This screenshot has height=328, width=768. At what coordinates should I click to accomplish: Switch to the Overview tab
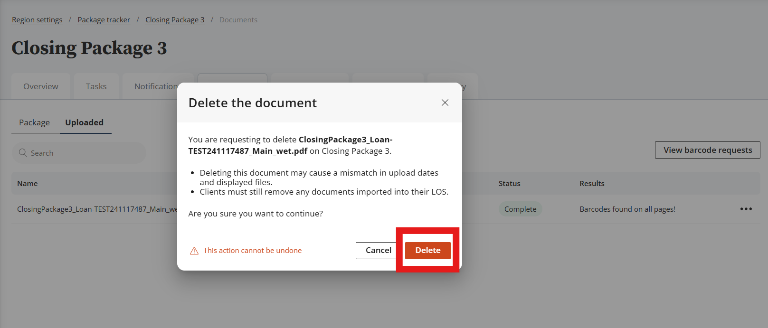click(41, 86)
